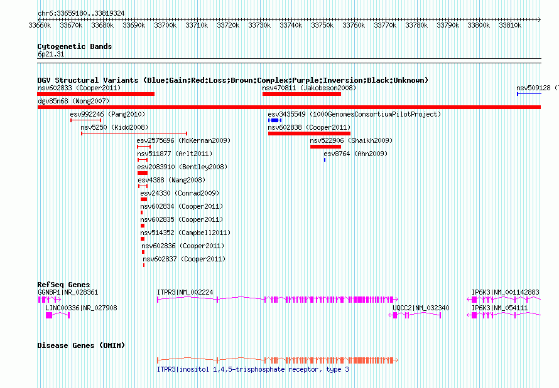Viewport: 559px width, 388px height.
Task: Select the nsv514352 (Campbell2011) variant label
Action: 185,233
